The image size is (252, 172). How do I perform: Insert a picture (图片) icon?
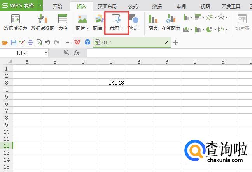[82, 19]
